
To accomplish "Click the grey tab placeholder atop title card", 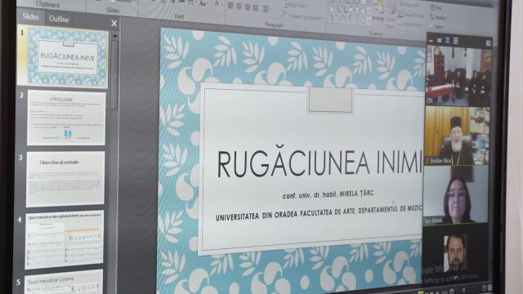I will point(330,100).
